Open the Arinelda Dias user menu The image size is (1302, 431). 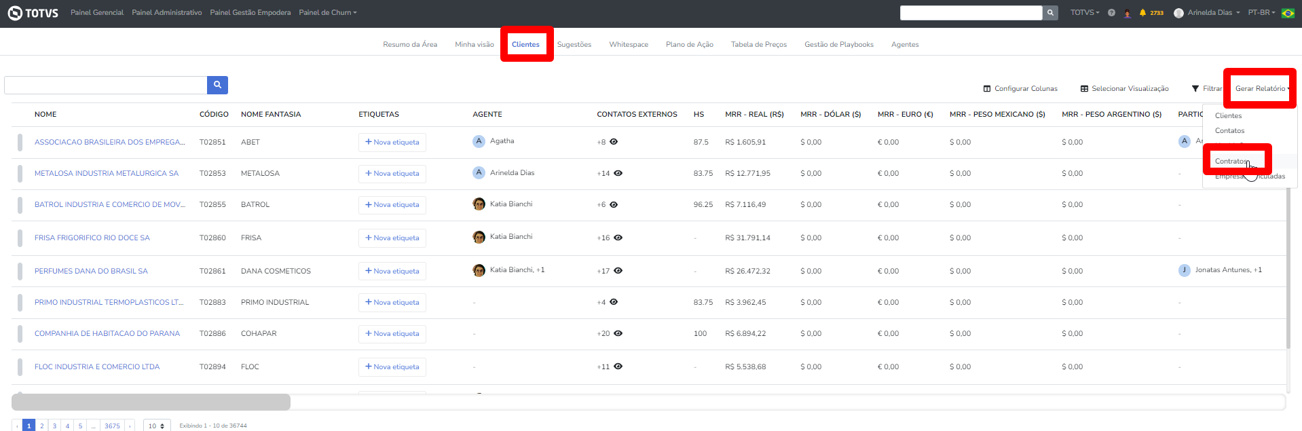tap(1213, 13)
